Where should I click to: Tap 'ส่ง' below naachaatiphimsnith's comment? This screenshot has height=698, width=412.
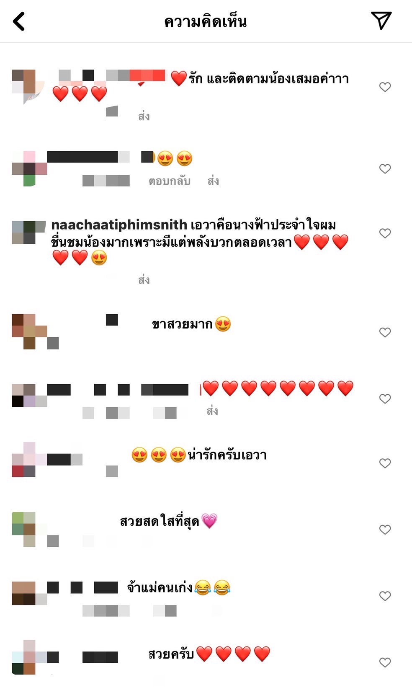point(144,279)
